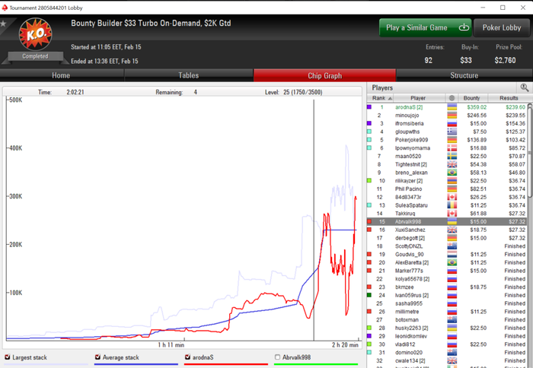Image resolution: width=533 pixels, height=368 pixels.
Task: Click the Danish flag next to Ipownyomama
Action: point(452,148)
